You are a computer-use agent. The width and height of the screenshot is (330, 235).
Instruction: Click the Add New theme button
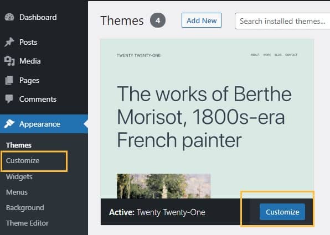point(202,20)
